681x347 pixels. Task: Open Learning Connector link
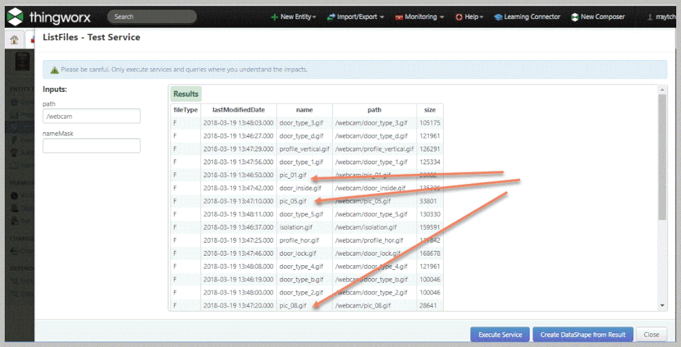532,17
